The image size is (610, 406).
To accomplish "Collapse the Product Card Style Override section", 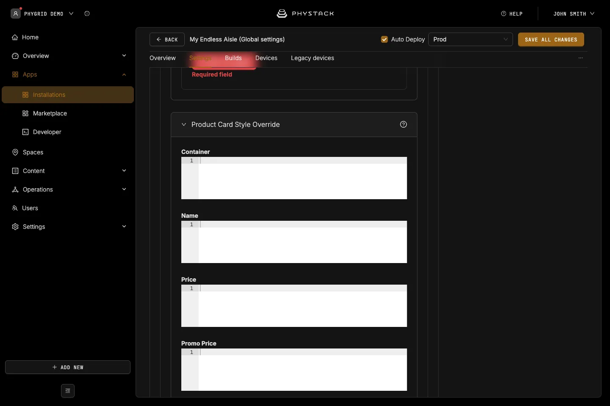I will pos(184,124).
